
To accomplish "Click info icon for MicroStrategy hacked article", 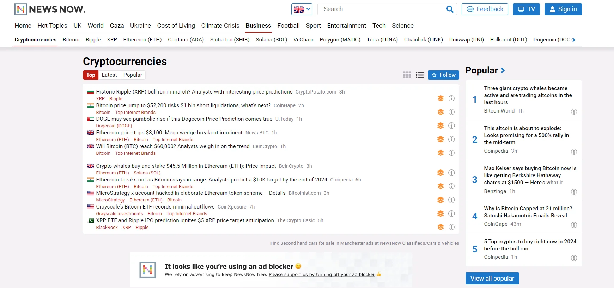I will 451,200.
